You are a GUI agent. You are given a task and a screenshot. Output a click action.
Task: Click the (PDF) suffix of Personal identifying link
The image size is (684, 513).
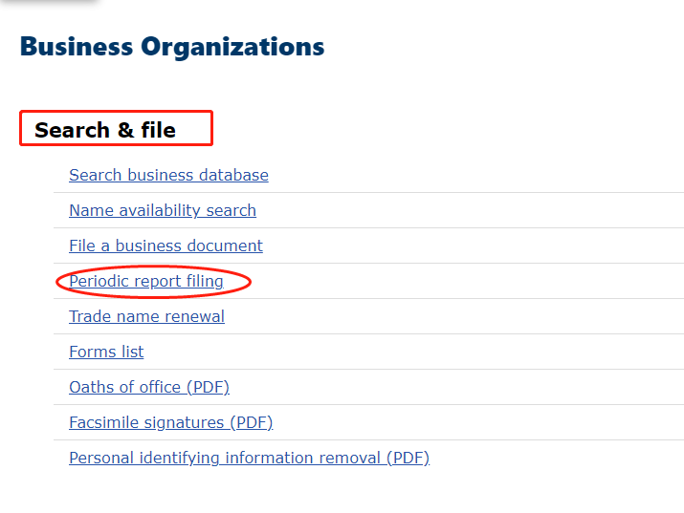[x=408, y=458]
